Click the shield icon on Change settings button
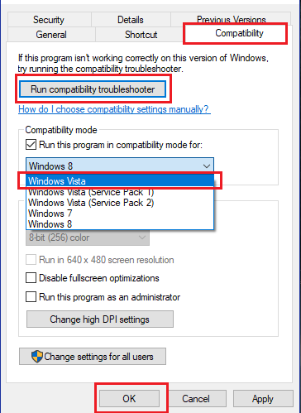301x413 pixels. [37, 356]
